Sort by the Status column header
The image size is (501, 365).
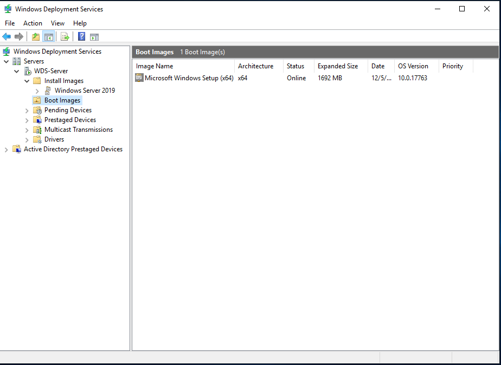click(299, 66)
